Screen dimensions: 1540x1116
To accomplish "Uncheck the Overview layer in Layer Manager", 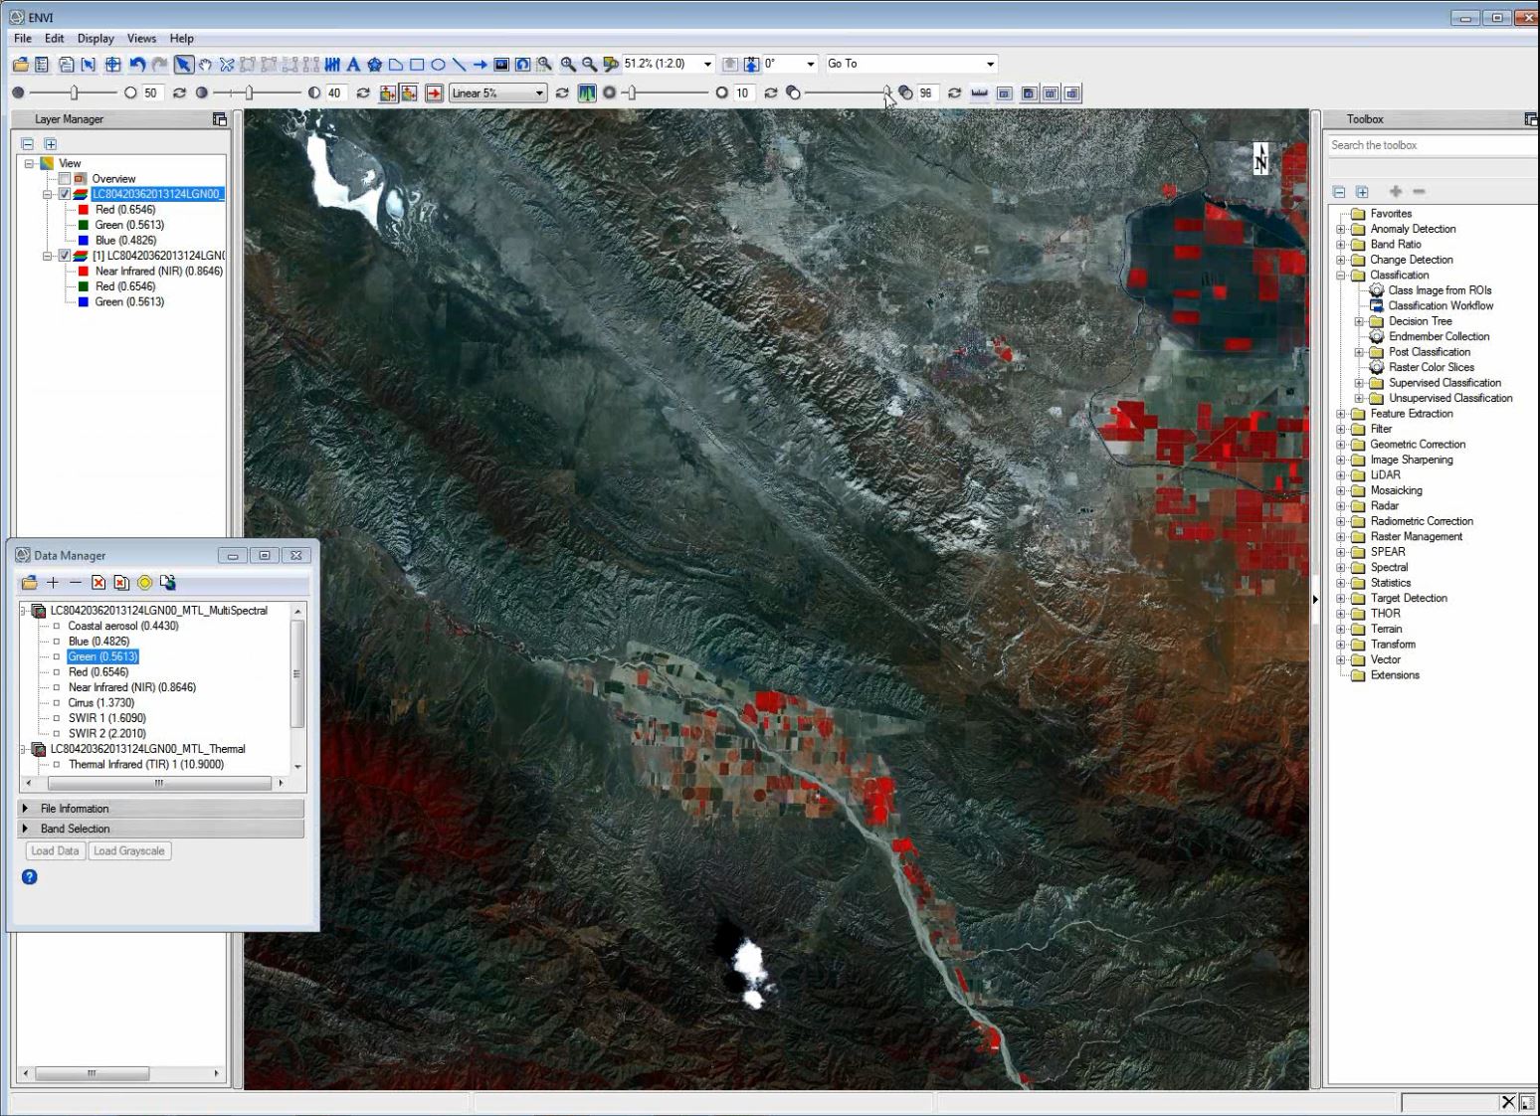I will 64,178.
